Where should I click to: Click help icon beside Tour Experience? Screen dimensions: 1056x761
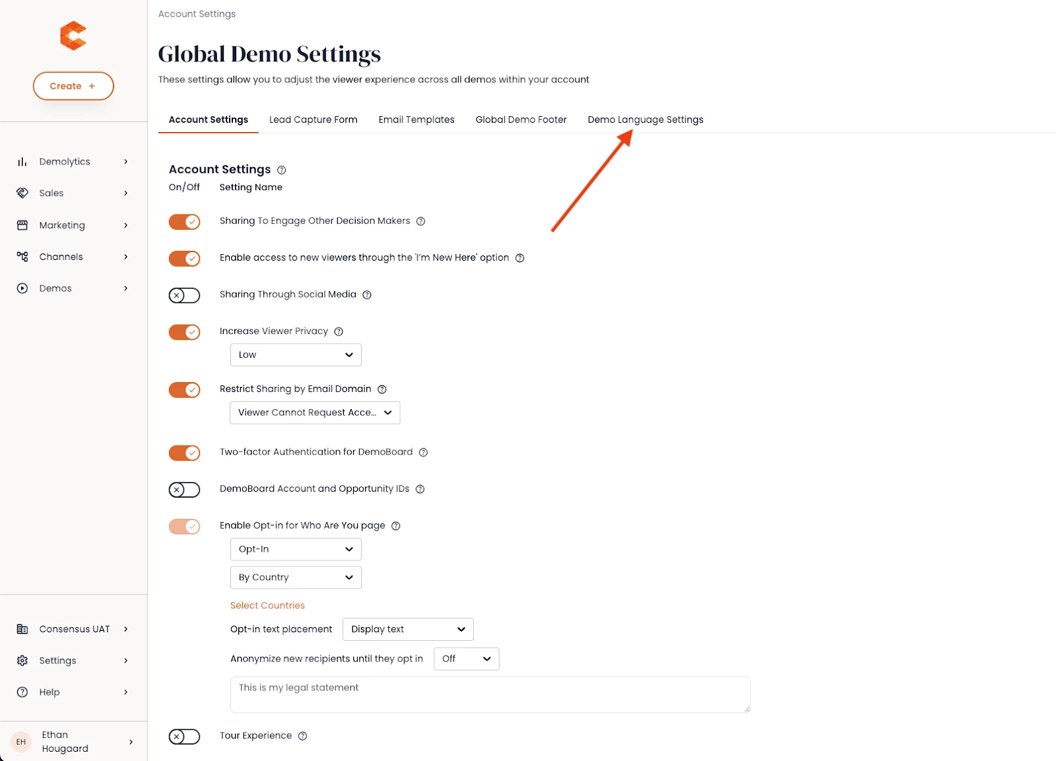point(302,736)
